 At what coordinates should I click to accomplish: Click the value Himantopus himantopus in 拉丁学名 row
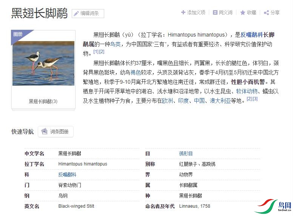[83, 164]
